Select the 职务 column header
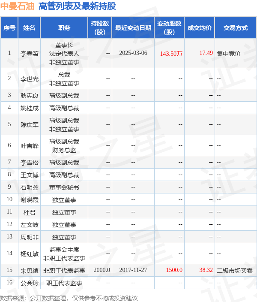 64,28
